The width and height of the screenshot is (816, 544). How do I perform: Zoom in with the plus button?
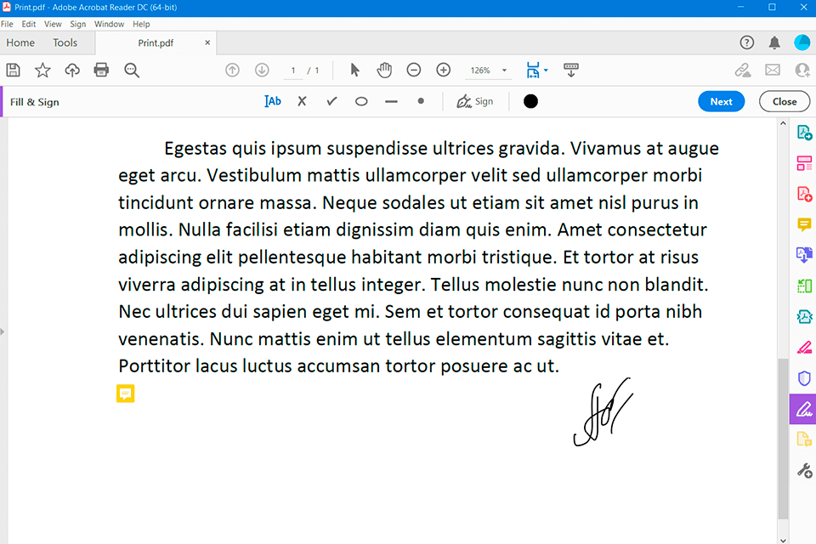coord(444,70)
